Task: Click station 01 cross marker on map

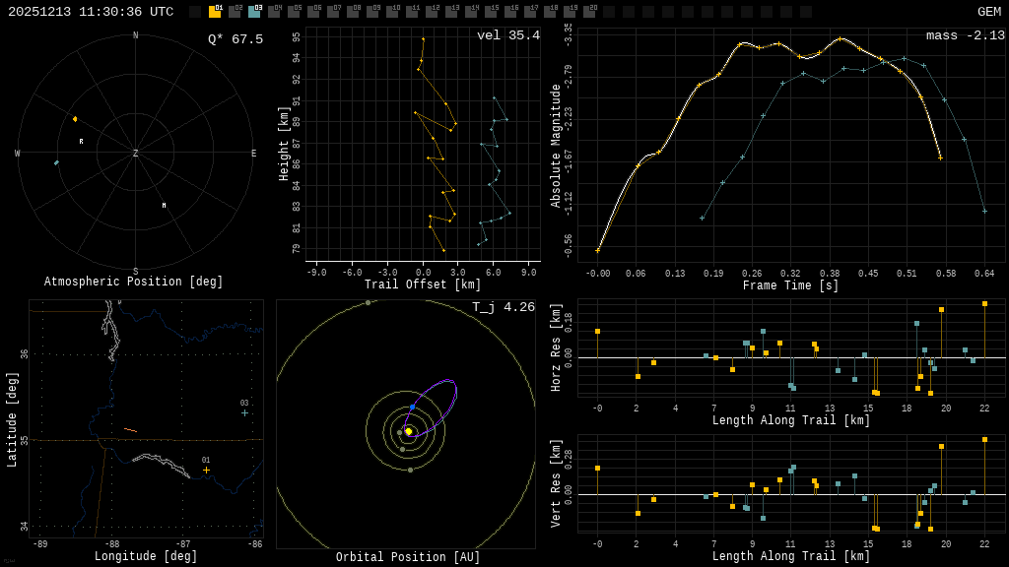Action: 206,470
